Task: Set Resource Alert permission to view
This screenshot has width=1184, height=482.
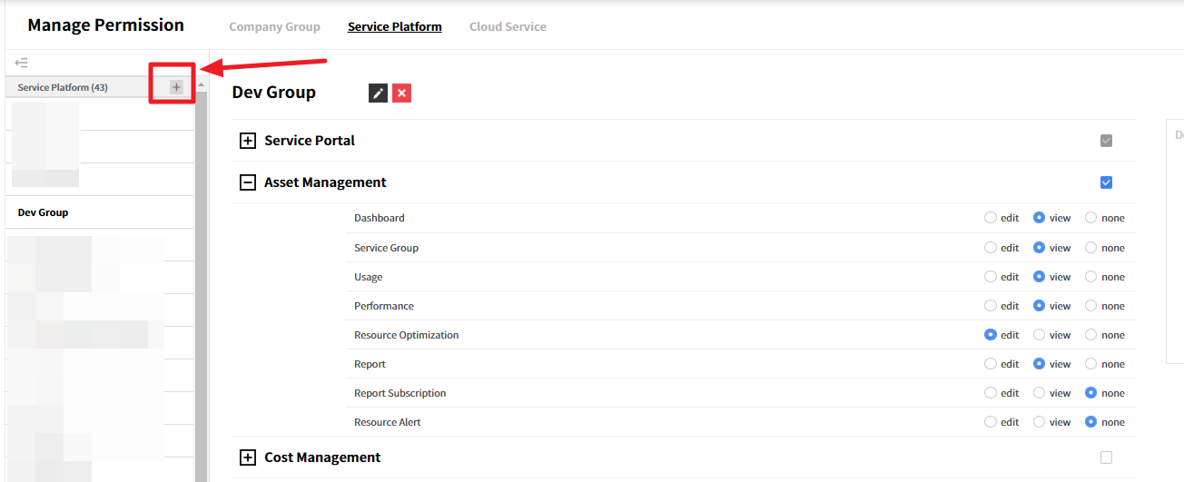Action: click(x=1040, y=422)
